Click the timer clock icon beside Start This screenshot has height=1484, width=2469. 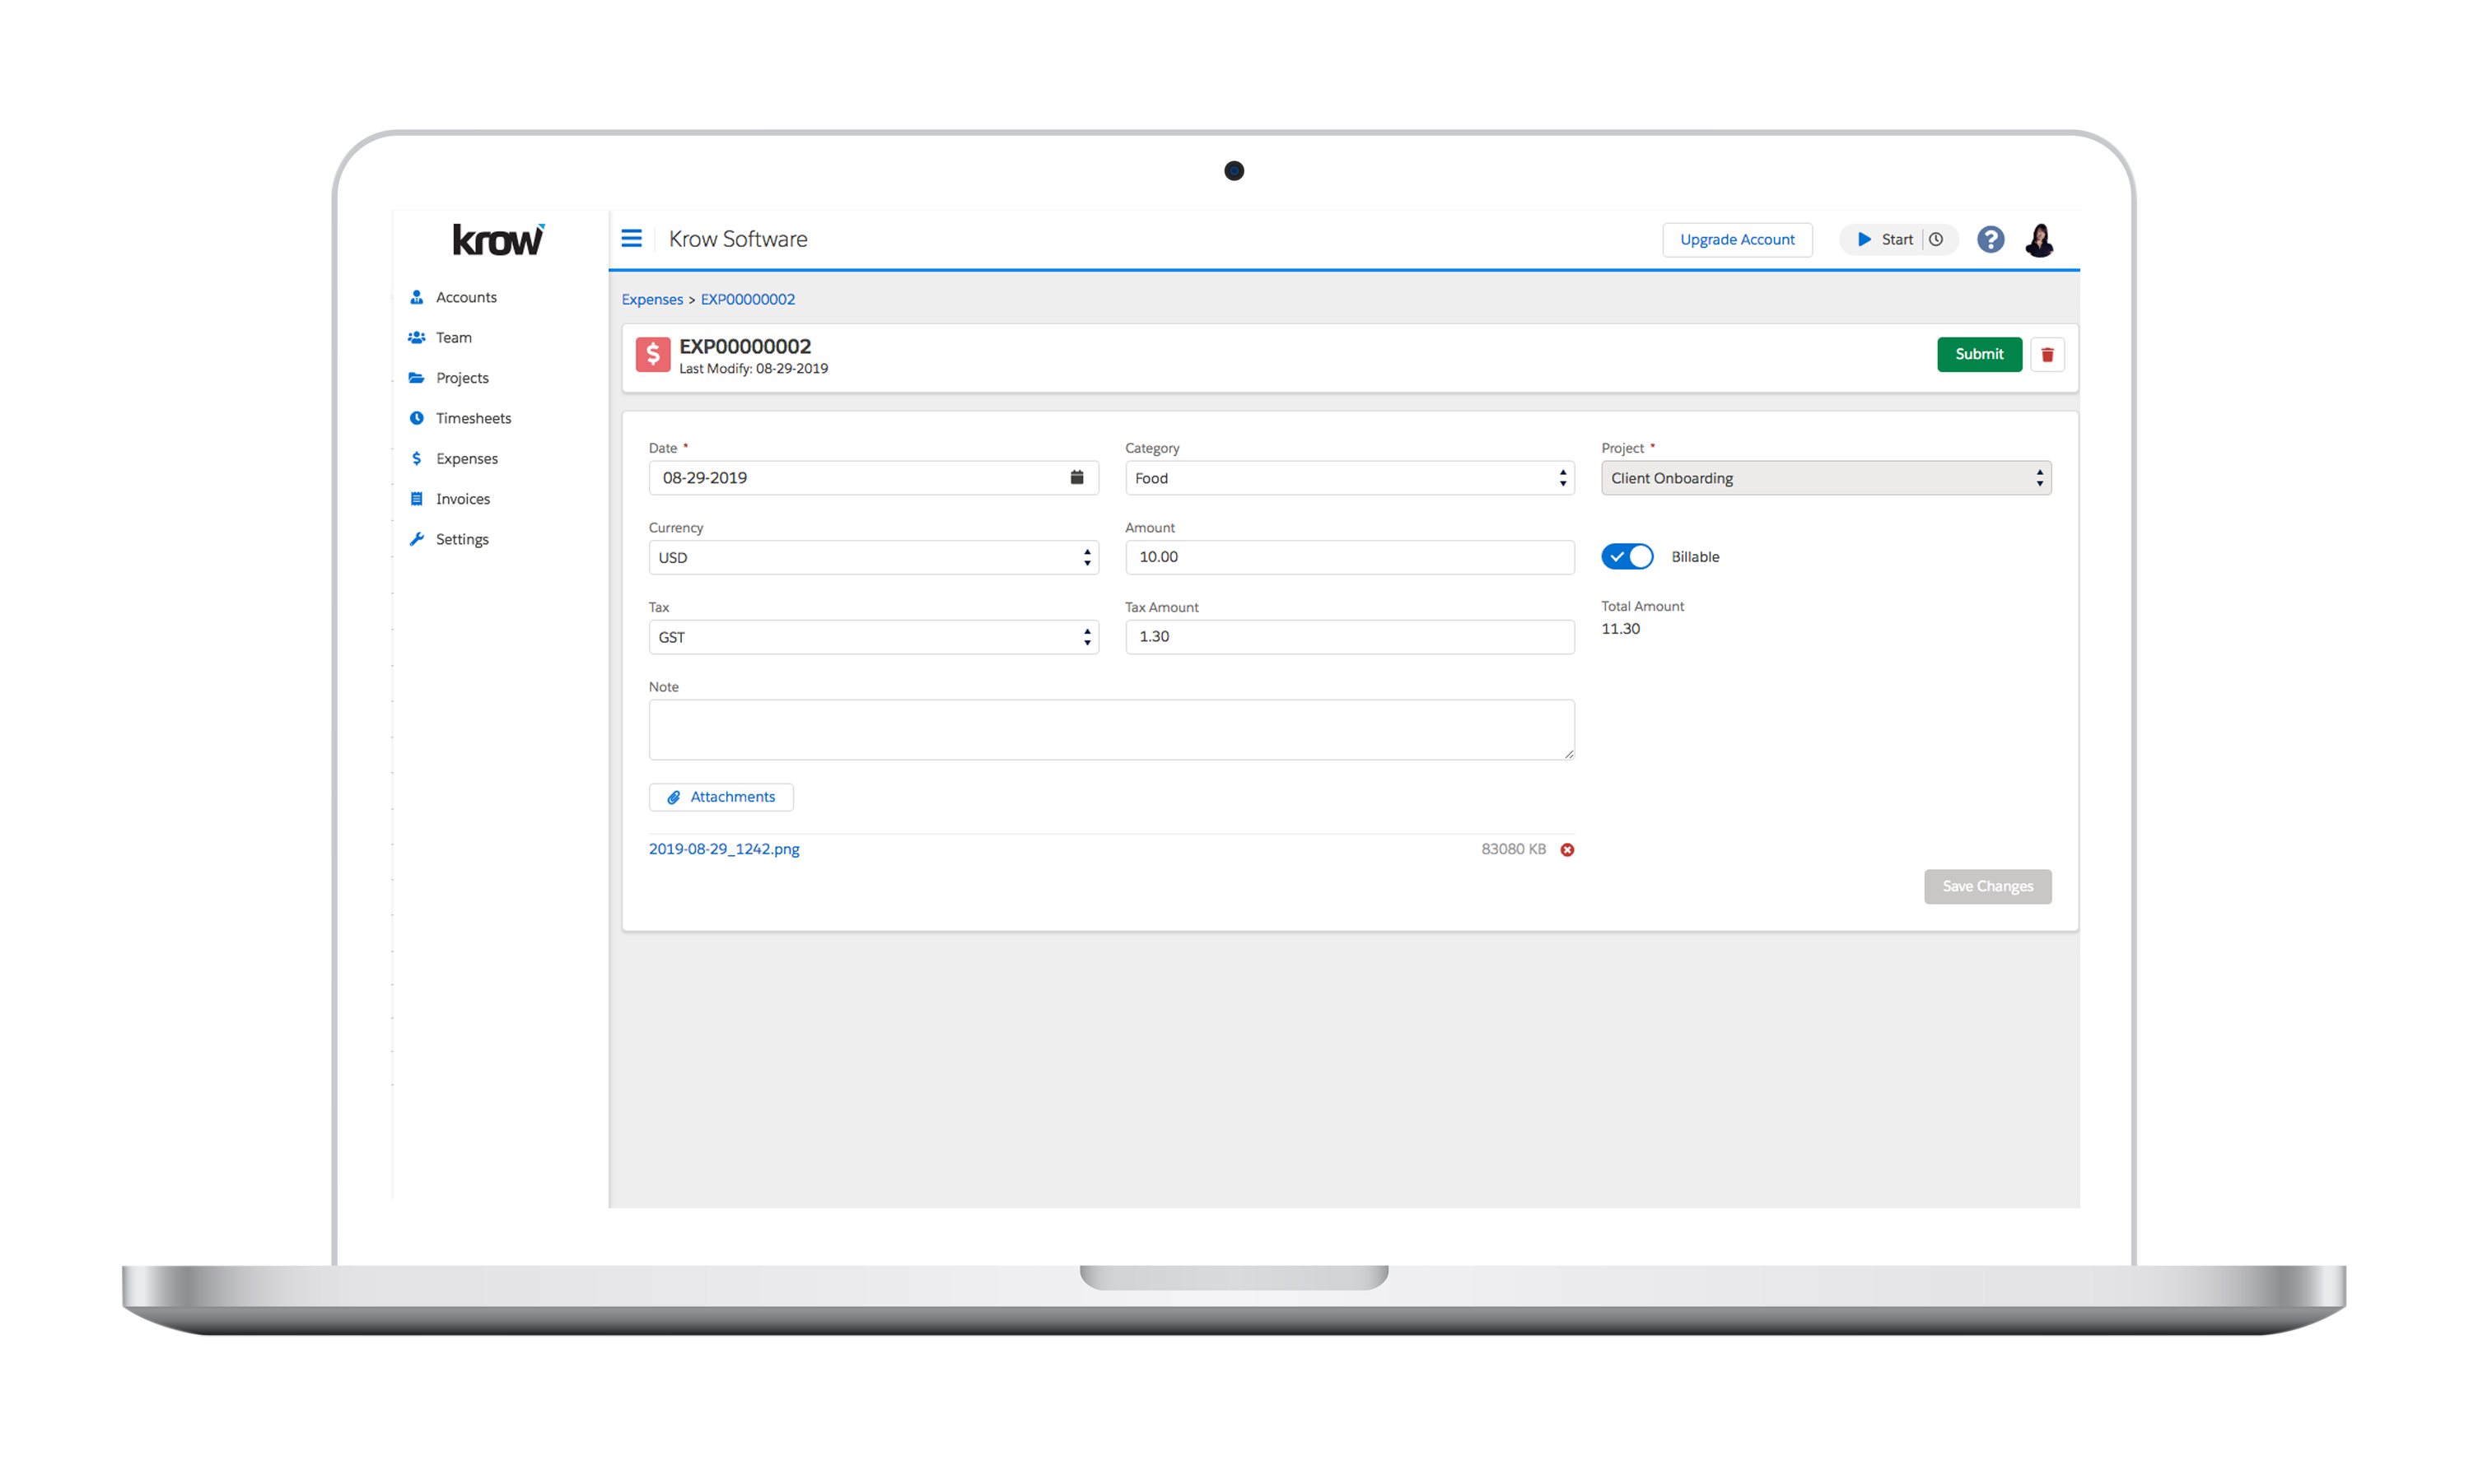1936,240
